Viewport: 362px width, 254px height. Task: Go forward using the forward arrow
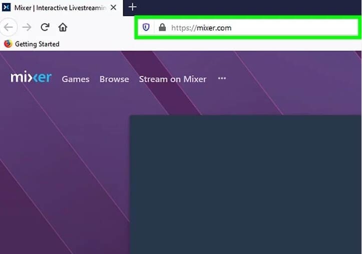[27, 27]
